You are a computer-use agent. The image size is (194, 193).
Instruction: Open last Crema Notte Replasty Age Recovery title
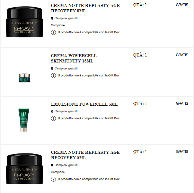point(85,155)
